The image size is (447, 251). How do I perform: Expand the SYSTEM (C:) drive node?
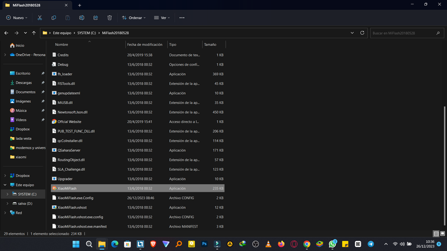[8, 194]
